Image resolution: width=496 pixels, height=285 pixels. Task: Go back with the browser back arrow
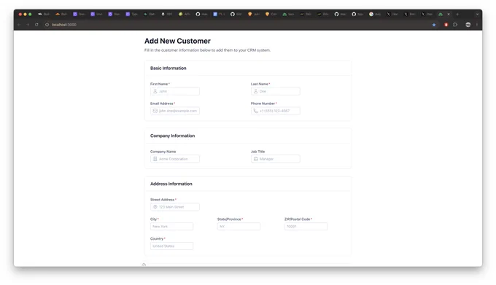pos(19,25)
